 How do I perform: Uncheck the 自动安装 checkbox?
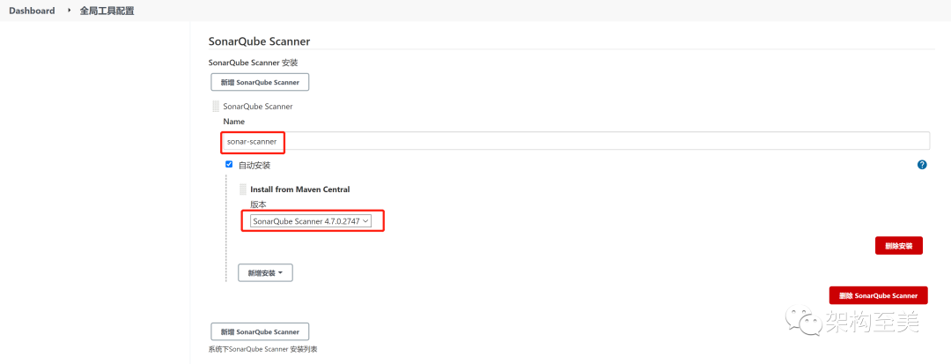pos(229,165)
